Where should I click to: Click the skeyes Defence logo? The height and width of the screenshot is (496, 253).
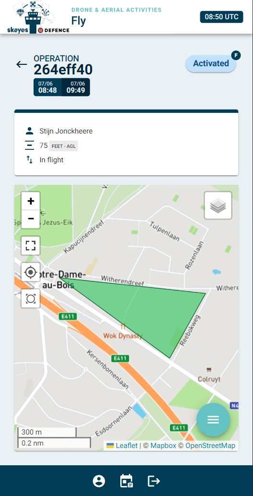point(38,17)
